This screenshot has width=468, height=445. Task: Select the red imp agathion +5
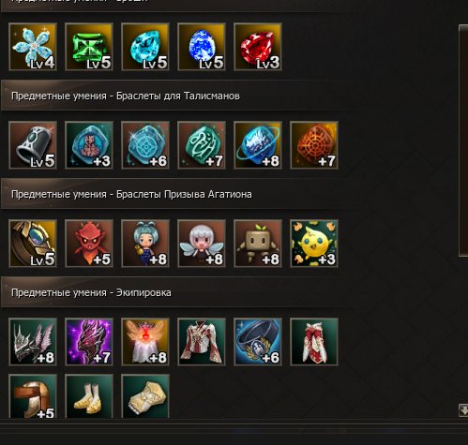(x=89, y=244)
